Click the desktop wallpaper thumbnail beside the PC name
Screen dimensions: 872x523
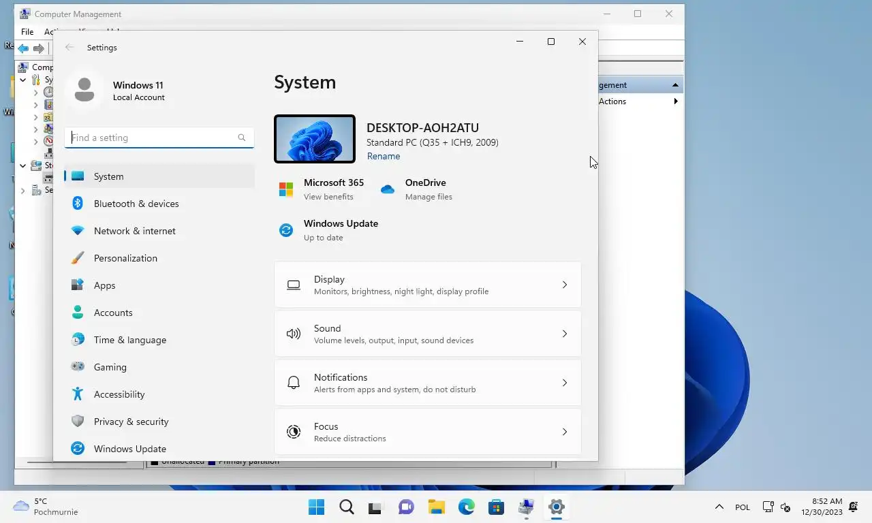[x=315, y=139]
